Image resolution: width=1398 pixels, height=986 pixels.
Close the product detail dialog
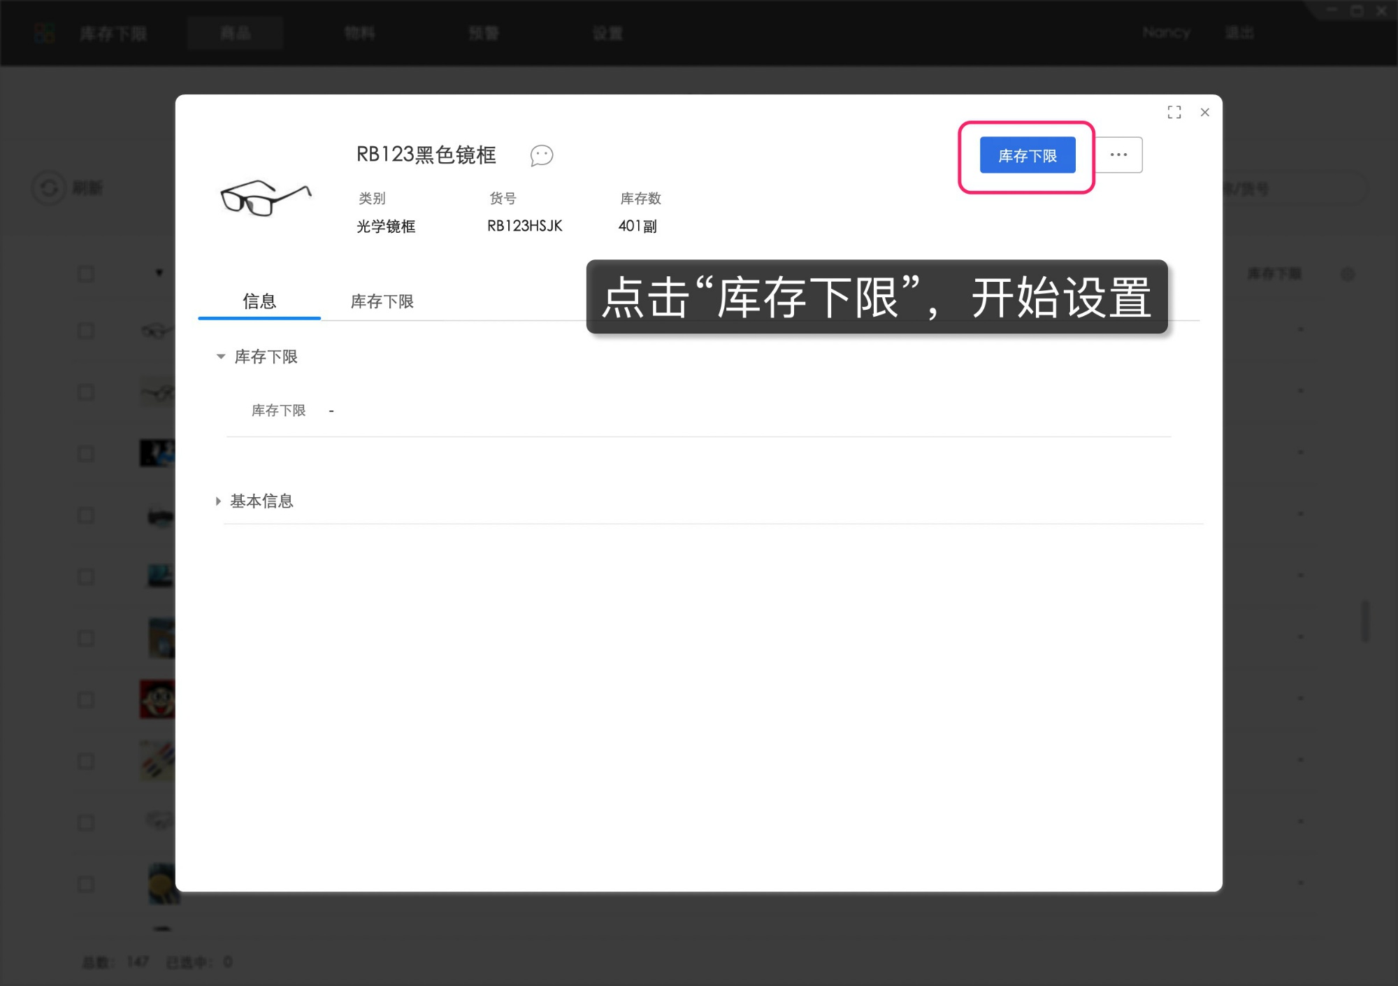coord(1204,112)
